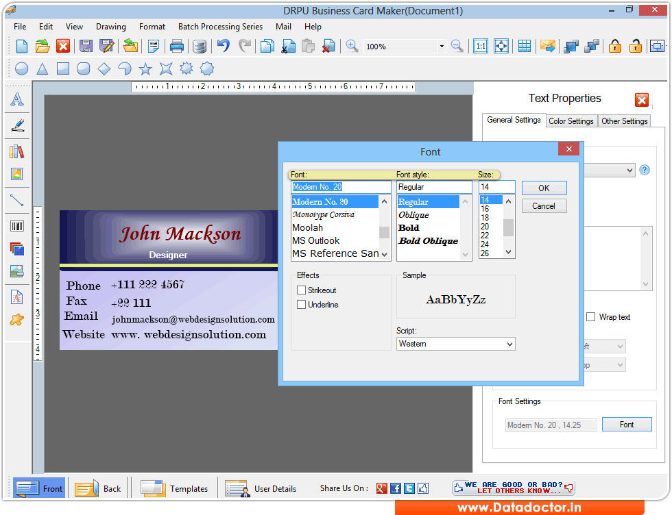Click the Save floppy disk icon
This screenshot has height=515, width=672.
click(x=86, y=46)
